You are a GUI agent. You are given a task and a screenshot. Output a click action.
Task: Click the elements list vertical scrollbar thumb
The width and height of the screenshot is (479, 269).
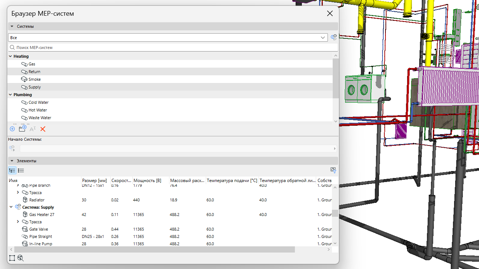tap(335, 213)
